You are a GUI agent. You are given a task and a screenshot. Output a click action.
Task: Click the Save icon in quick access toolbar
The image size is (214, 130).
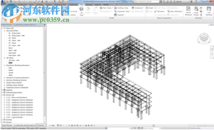11,1
